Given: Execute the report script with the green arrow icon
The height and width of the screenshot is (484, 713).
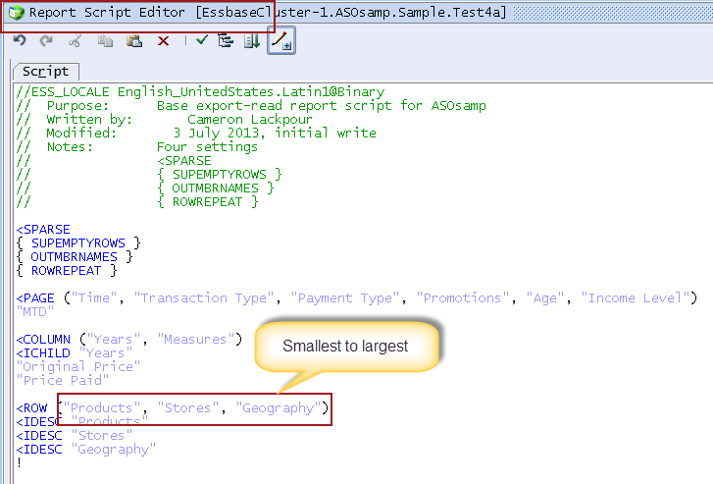Looking at the screenshot, I should [x=252, y=41].
